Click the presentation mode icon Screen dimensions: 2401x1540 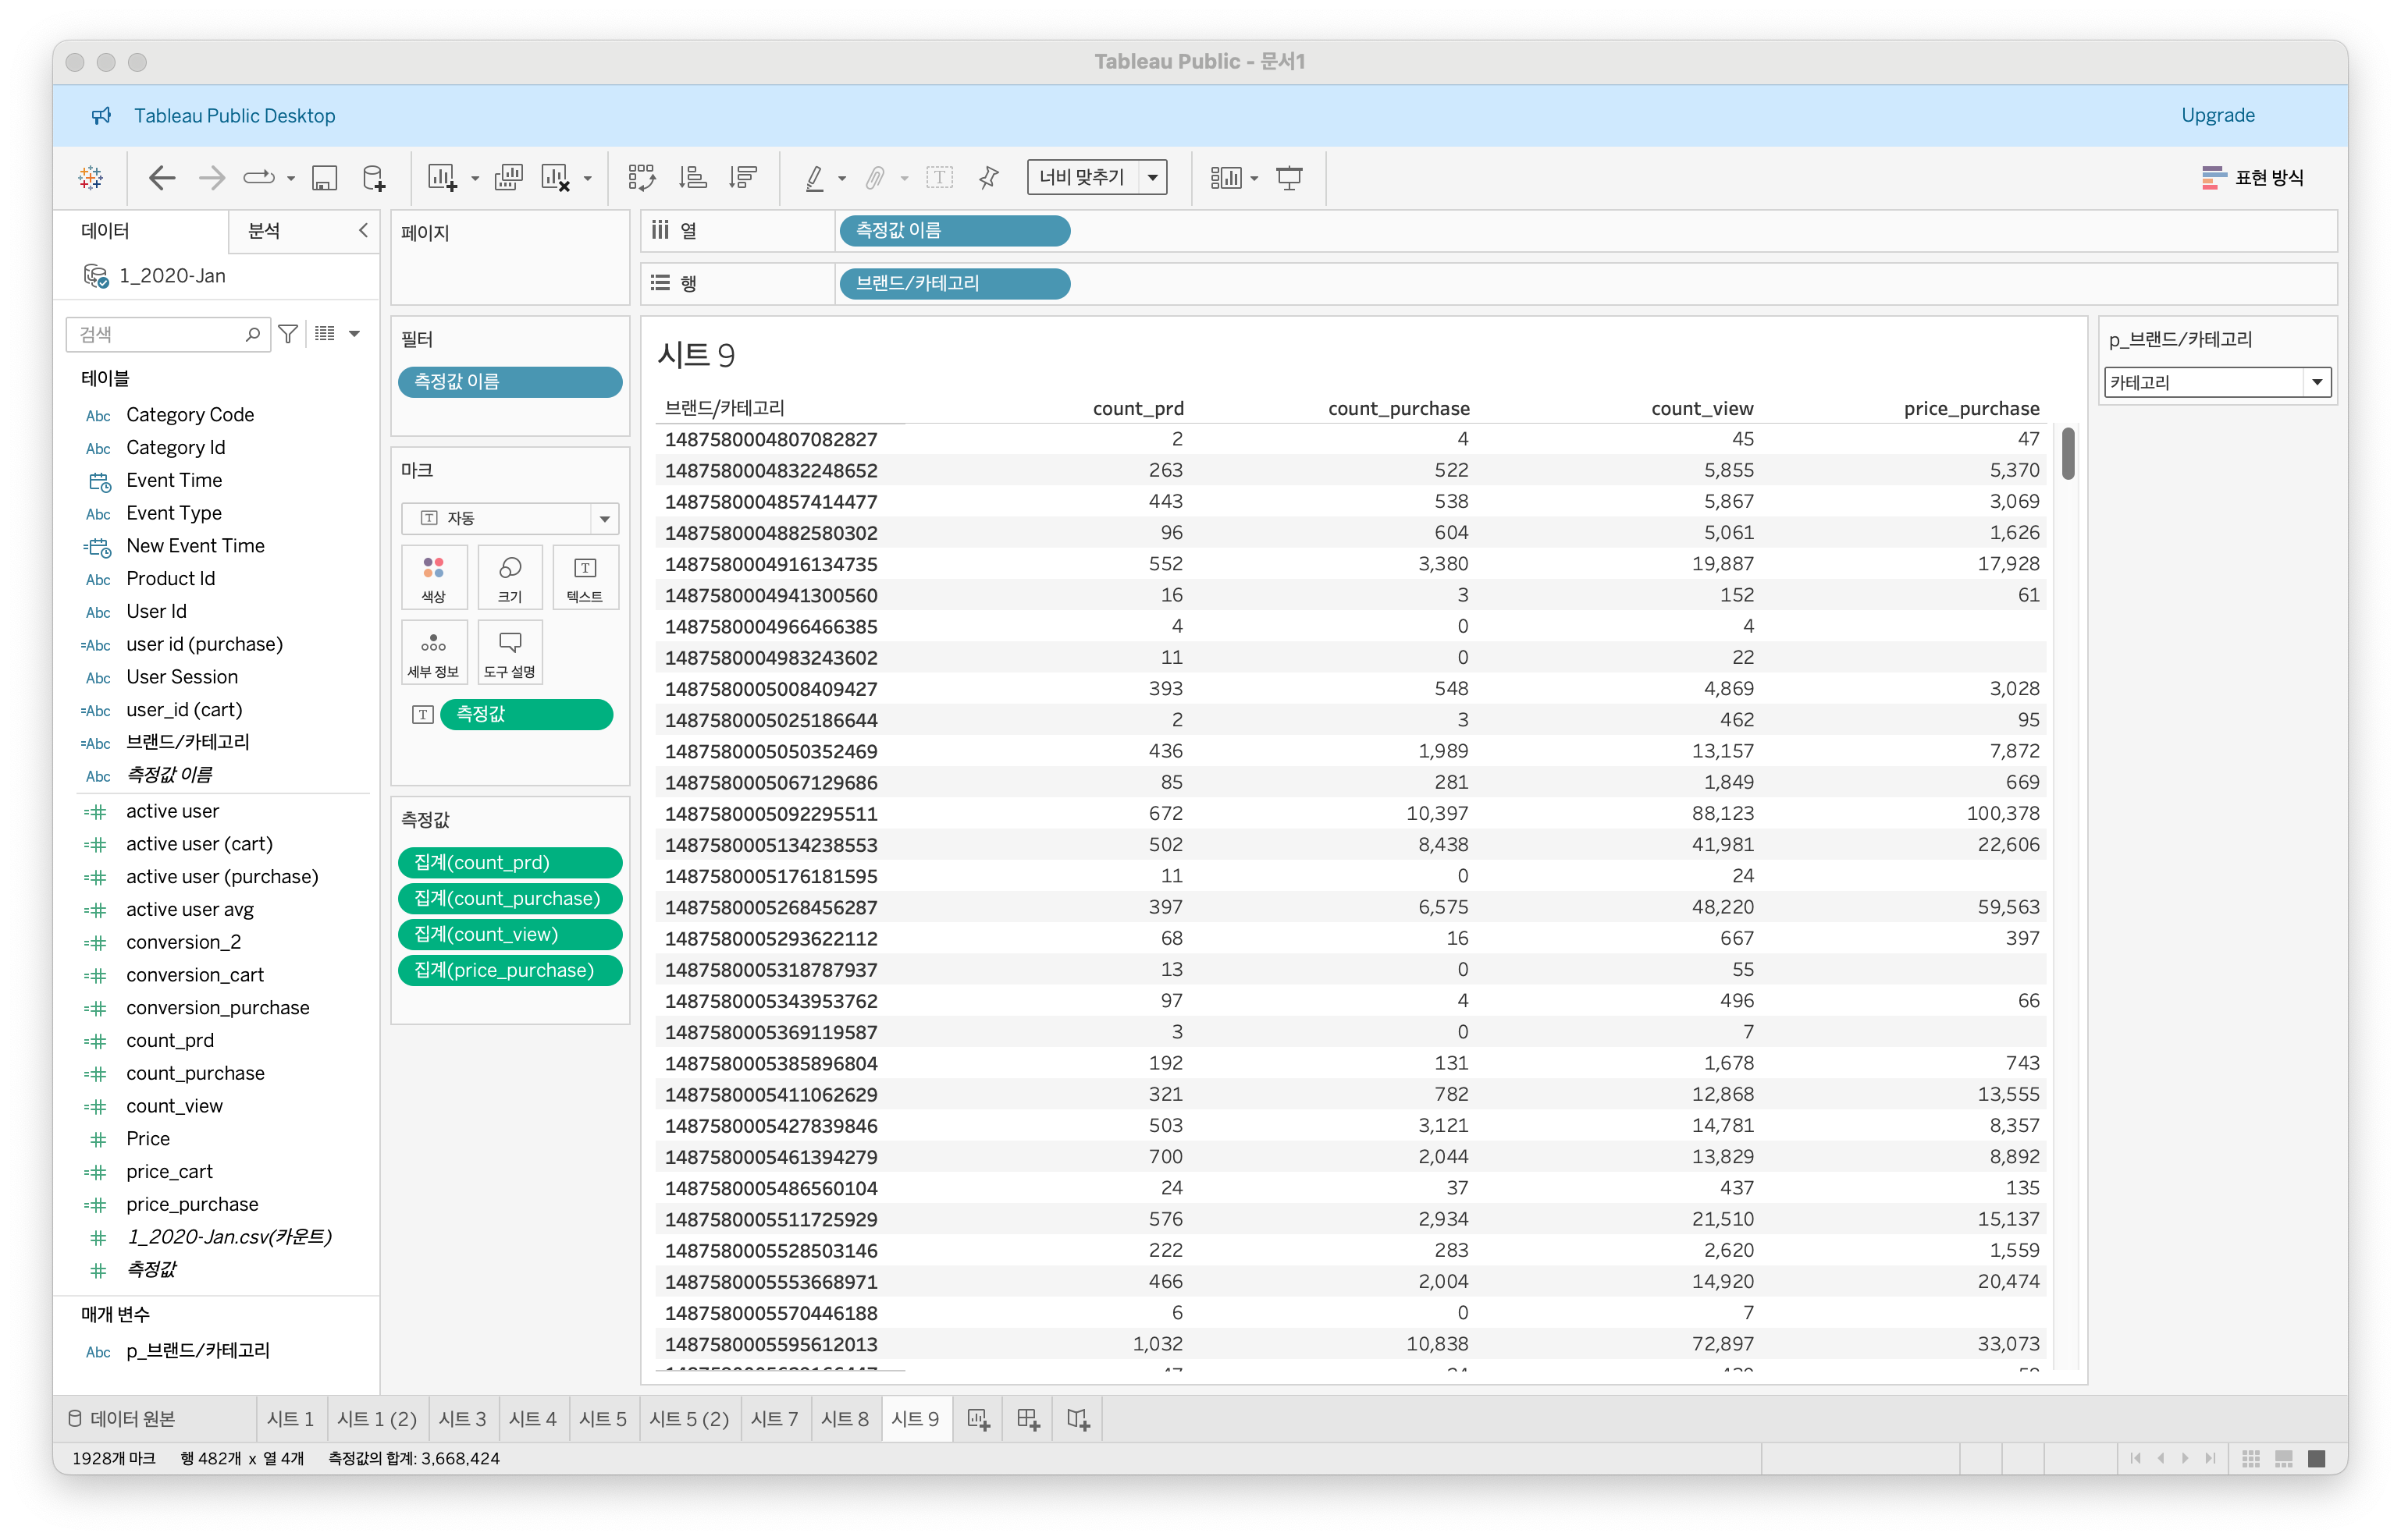coord(1289,178)
